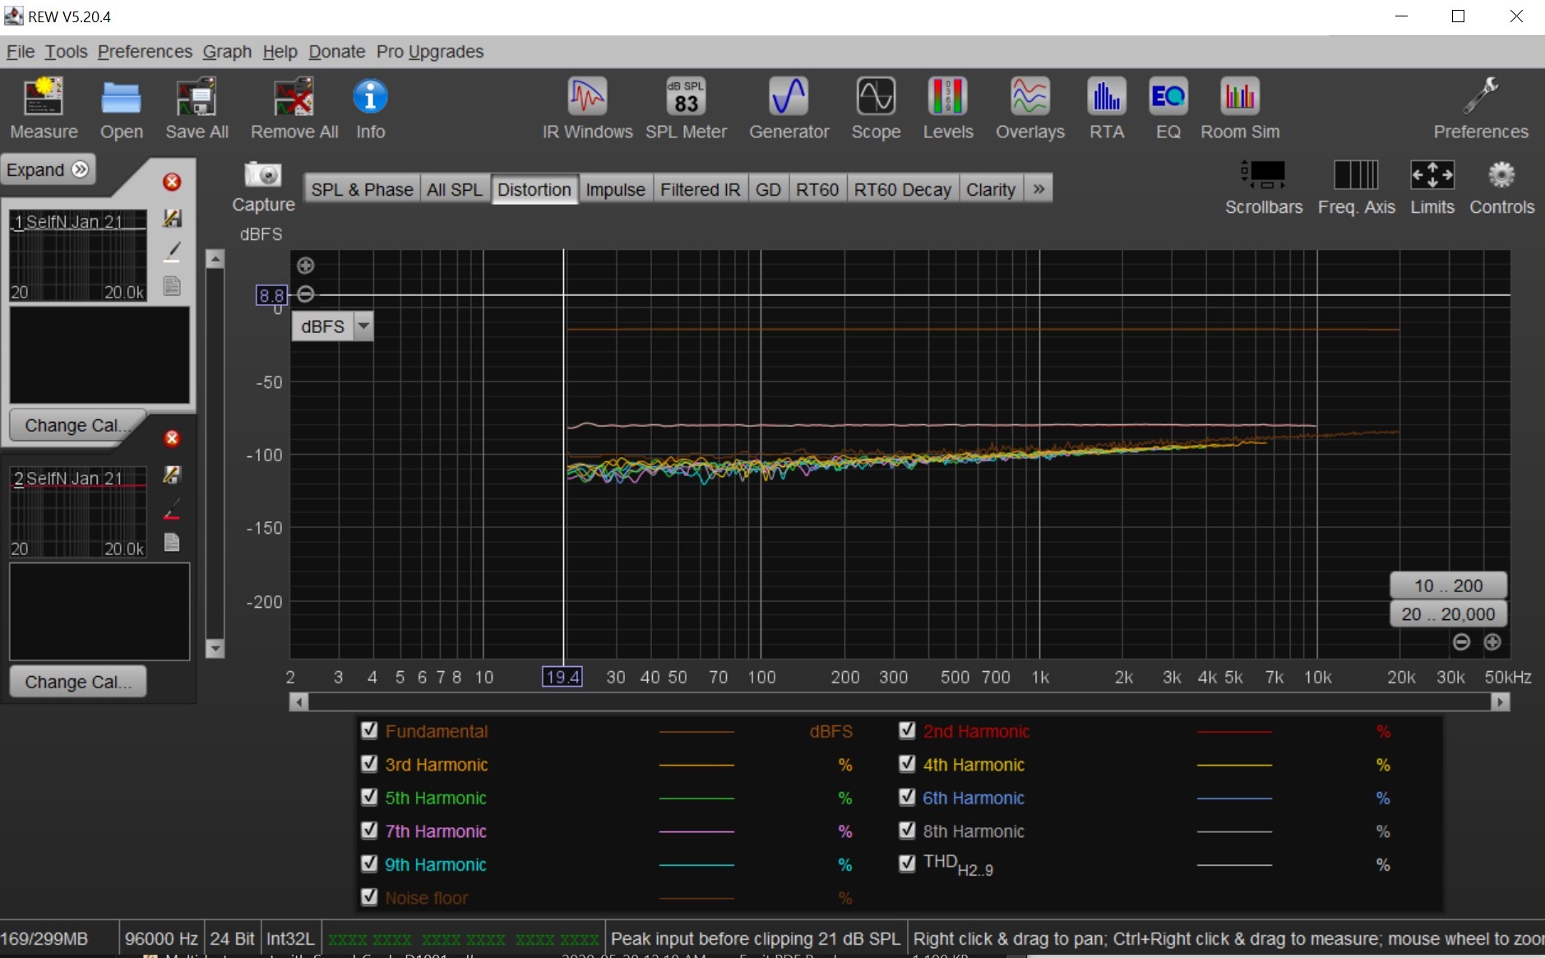Expand the measurements panel
Screen dimensions: 1545x958
click(48, 169)
